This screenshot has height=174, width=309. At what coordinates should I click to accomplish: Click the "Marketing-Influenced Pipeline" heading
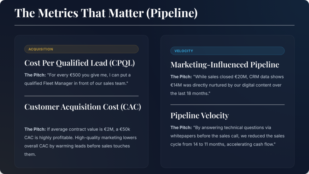[x=225, y=65]
